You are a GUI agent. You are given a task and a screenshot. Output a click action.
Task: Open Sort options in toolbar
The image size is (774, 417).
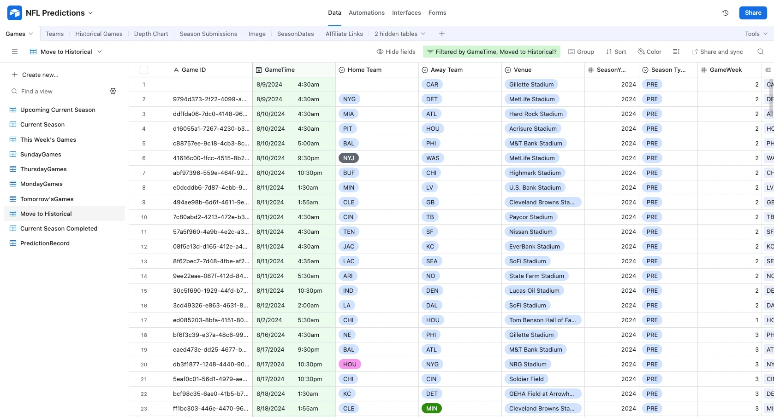tap(616, 52)
